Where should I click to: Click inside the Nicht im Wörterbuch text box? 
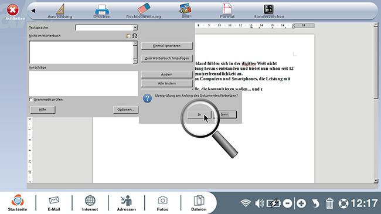81,52
